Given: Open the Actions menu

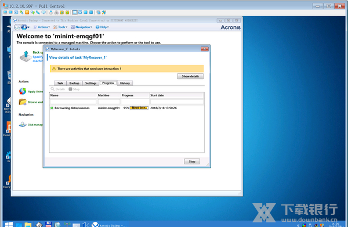Looking at the screenshot, I should [x=42, y=27].
